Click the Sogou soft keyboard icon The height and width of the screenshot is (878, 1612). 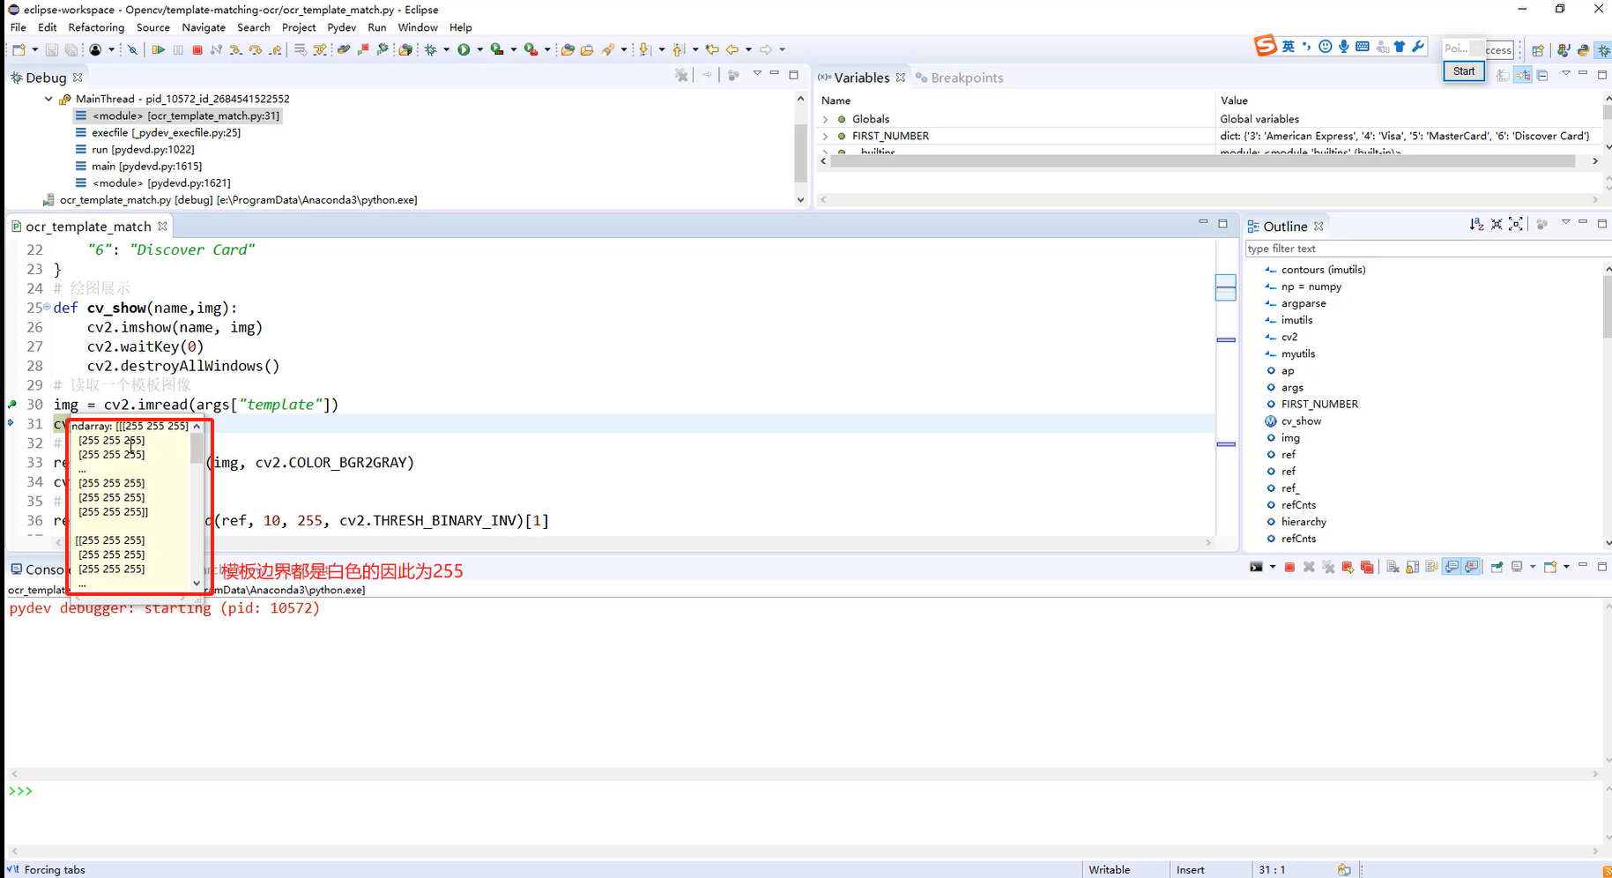[x=1362, y=47]
